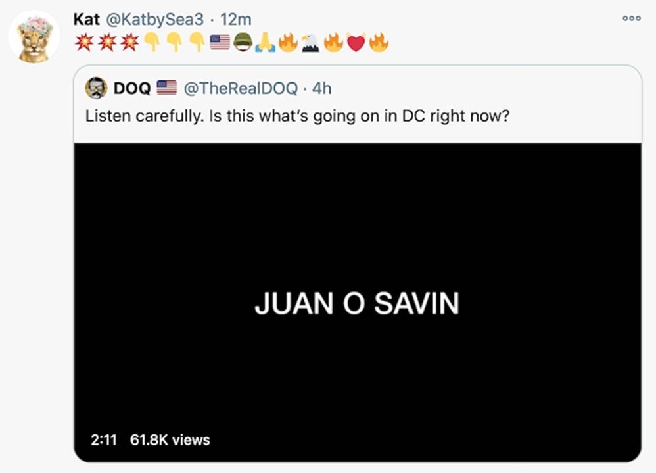Play the JUAN O SAVIN video

pyautogui.click(x=357, y=303)
